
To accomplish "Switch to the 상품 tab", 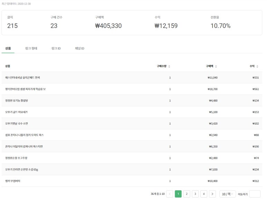I will click(x=8, y=48).
